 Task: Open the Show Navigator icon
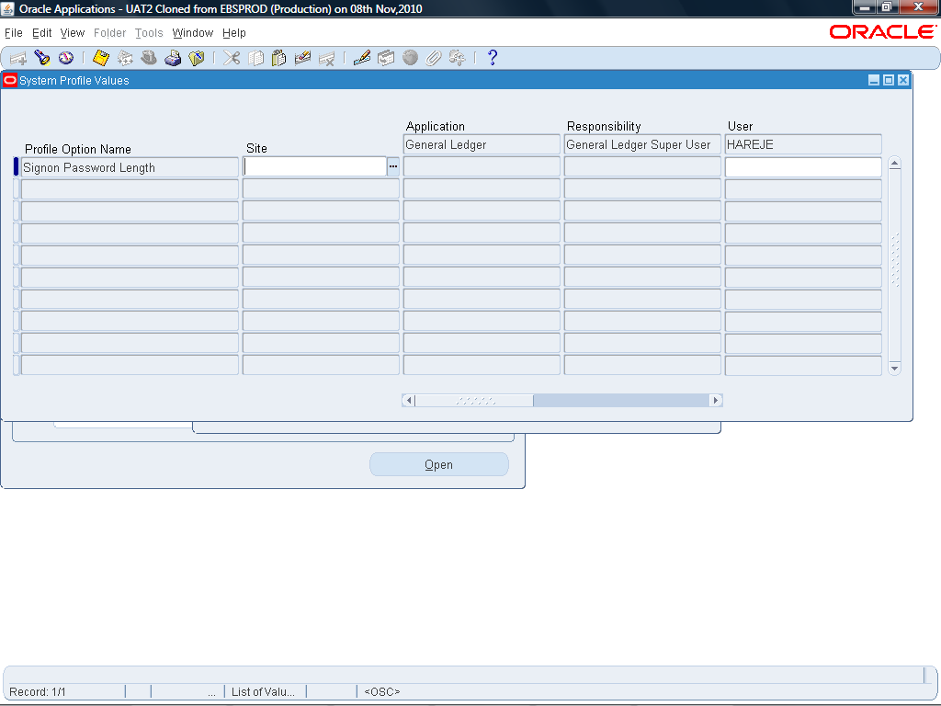click(65, 57)
